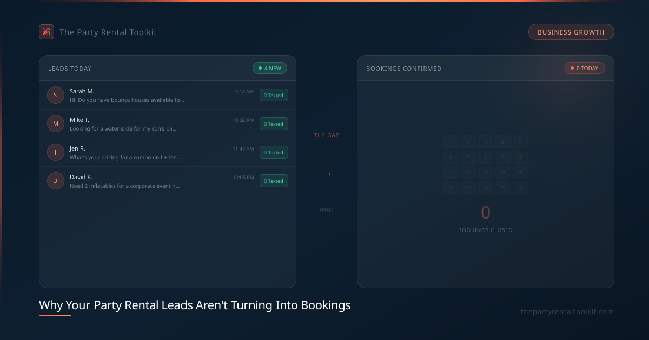The width and height of the screenshot is (649, 340).
Task: Expand the WHY? label details
Action: tap(326, 210)
